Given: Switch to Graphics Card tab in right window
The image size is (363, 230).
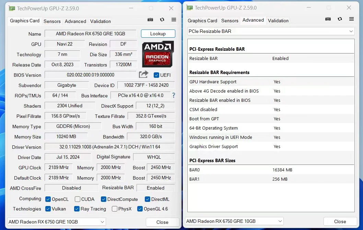Looking at the screenshot, I should click(202, 21).
